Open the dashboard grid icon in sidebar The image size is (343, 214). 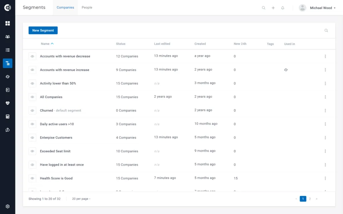tap(8, 23)
